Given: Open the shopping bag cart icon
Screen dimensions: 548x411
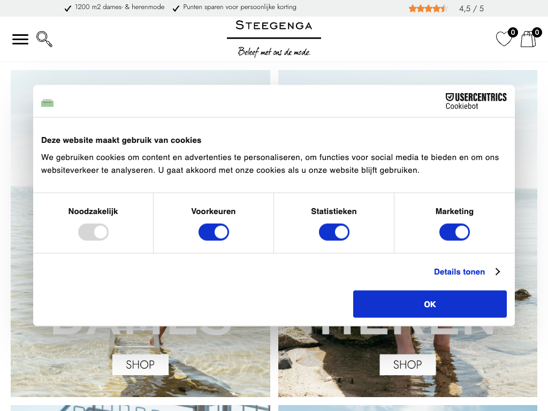Looking at the screenshot, I should (x=528, y=39).
